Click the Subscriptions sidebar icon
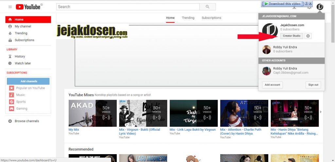The image size is (335, 162). (x=10, y=40)
